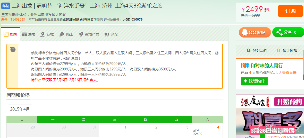The height and width of the screenshot is (138, 304).
Task: Click the 当地产品 tab icon
Action: 81,34
